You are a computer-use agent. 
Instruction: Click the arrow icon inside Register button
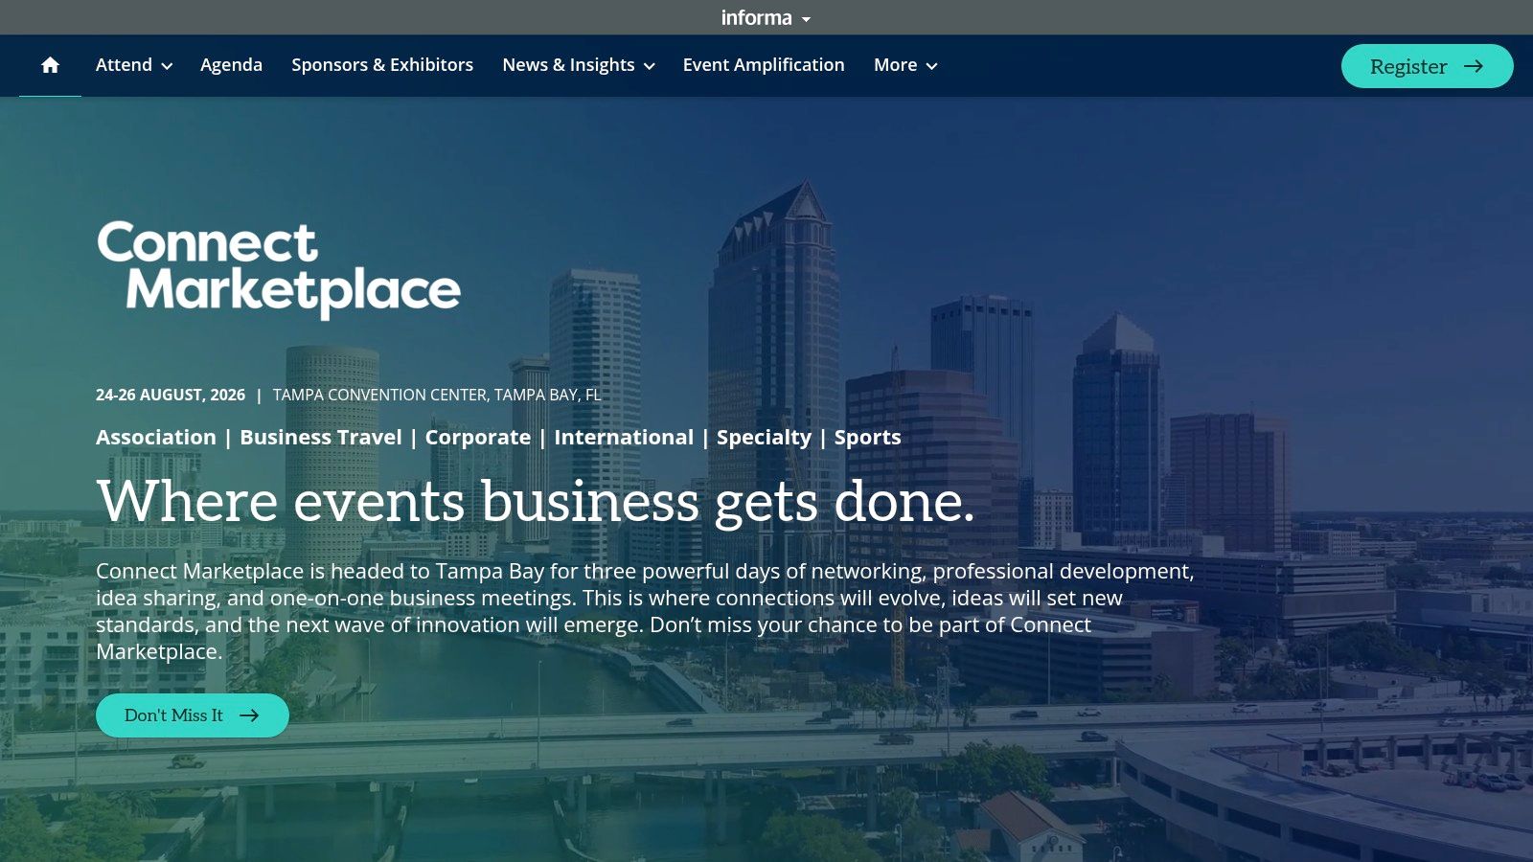1474,66
